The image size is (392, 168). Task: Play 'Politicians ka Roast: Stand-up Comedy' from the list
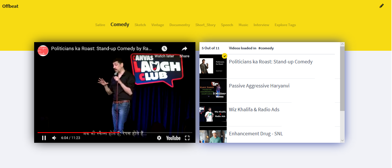[271, 62]
